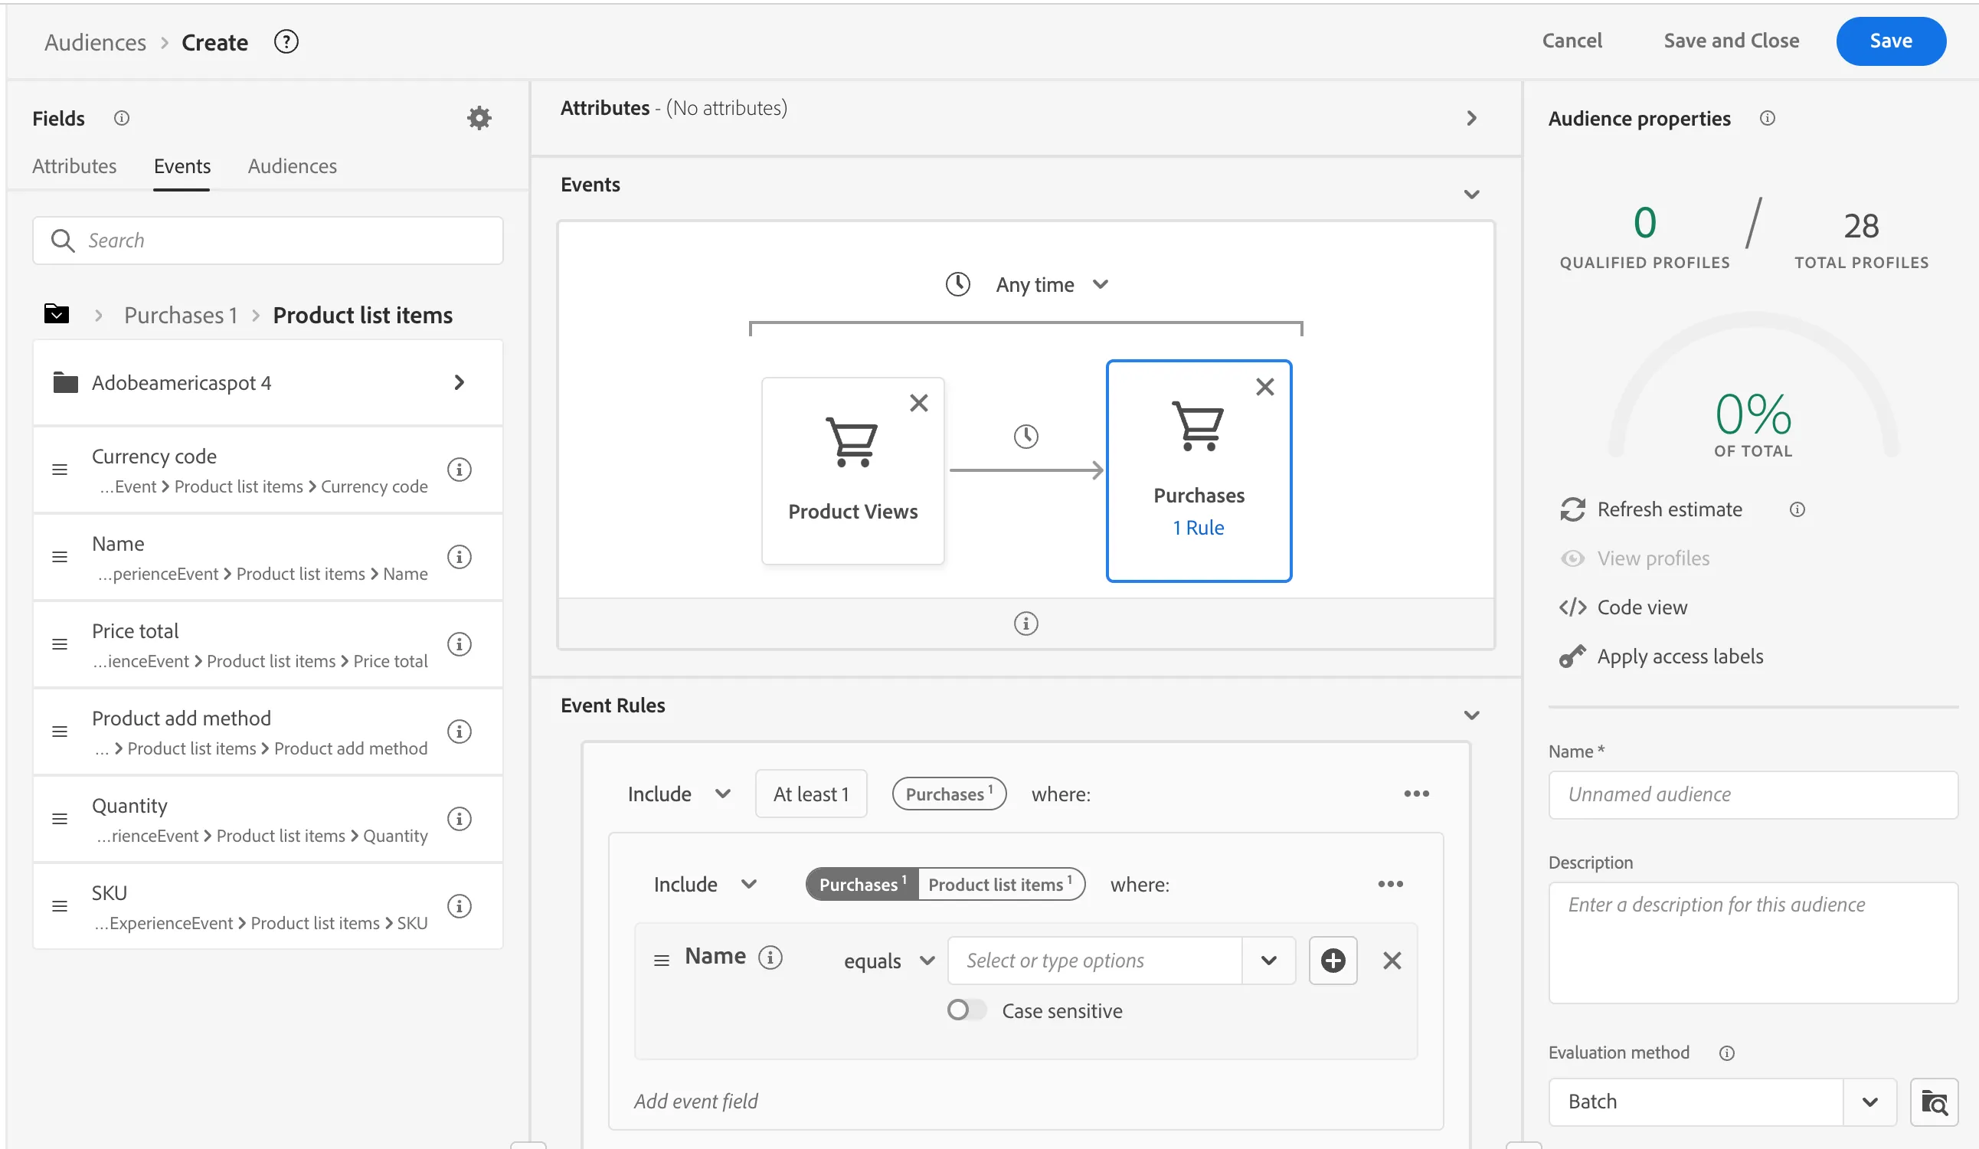Open Audience properties info icon
This screenshot has height=1149, width=1979.
[x=1767, y=118]
